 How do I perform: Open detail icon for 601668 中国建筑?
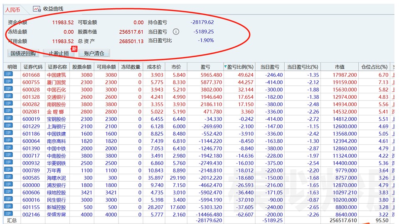(8, 74)
